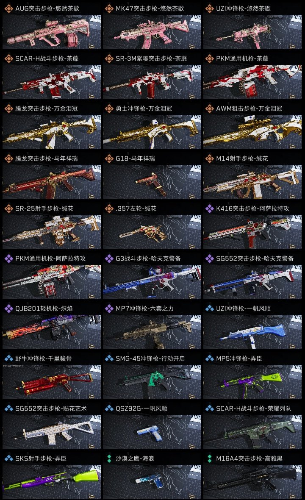Click the green rarity icon beside 沙漠之鹰-海浪

click(x=109, y=458)
